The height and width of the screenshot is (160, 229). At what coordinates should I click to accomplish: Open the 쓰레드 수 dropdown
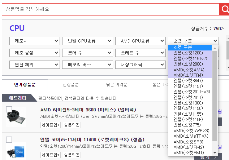tap(141, 53)
